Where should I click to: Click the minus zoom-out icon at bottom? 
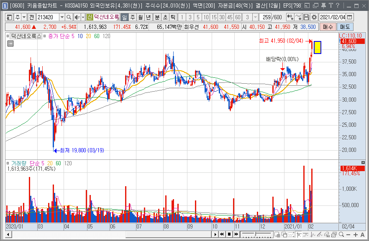(x=348, y=235)
